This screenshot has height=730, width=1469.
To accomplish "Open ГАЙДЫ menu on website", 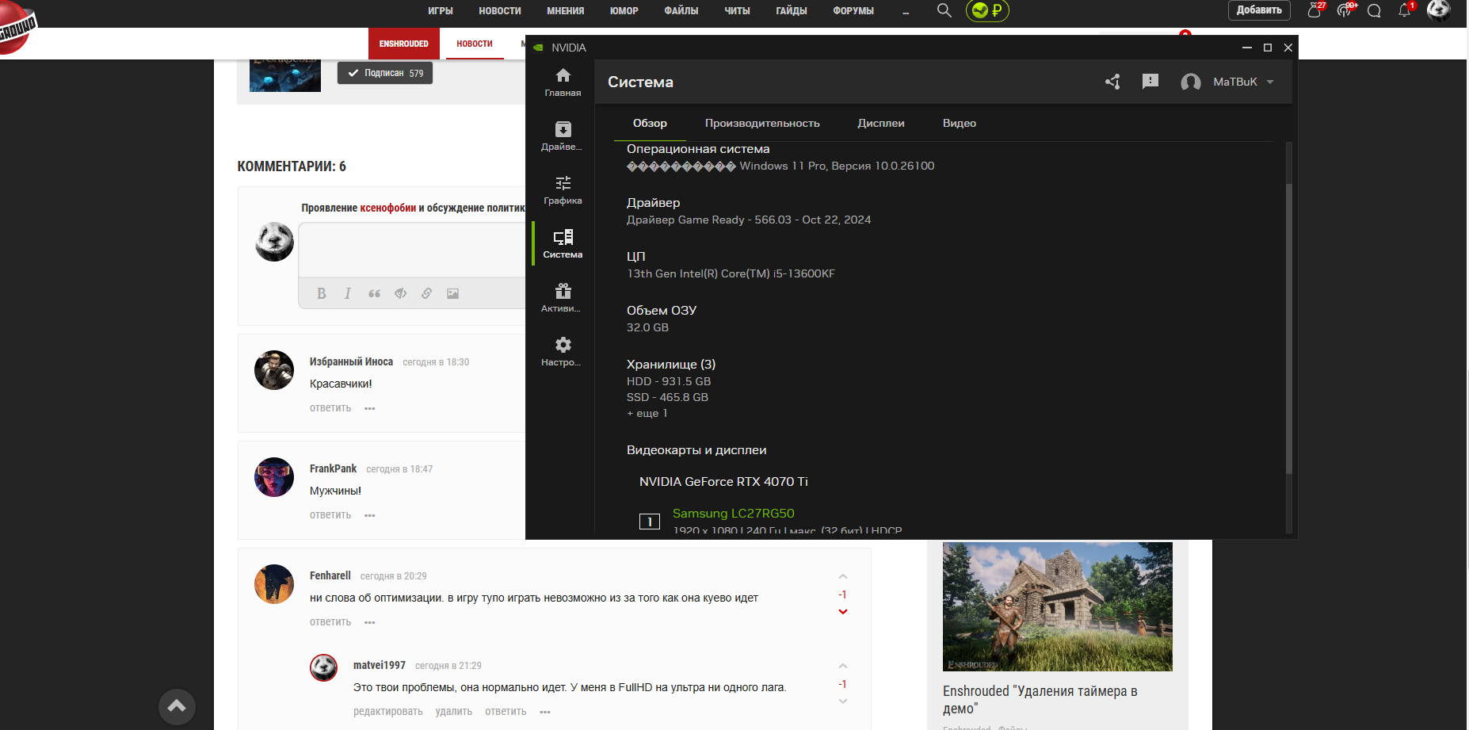I will (792, 10).
